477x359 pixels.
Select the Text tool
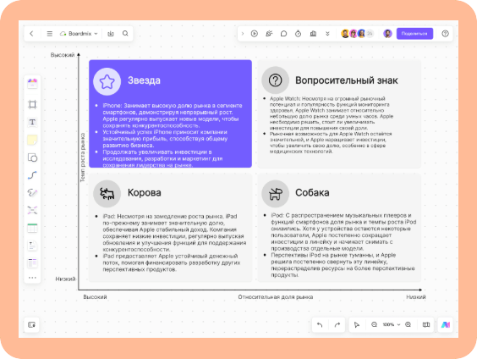[x=32, y=122]
